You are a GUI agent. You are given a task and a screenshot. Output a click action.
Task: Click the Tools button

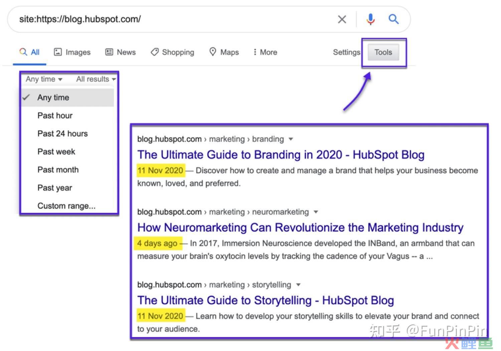click(383, 52)
